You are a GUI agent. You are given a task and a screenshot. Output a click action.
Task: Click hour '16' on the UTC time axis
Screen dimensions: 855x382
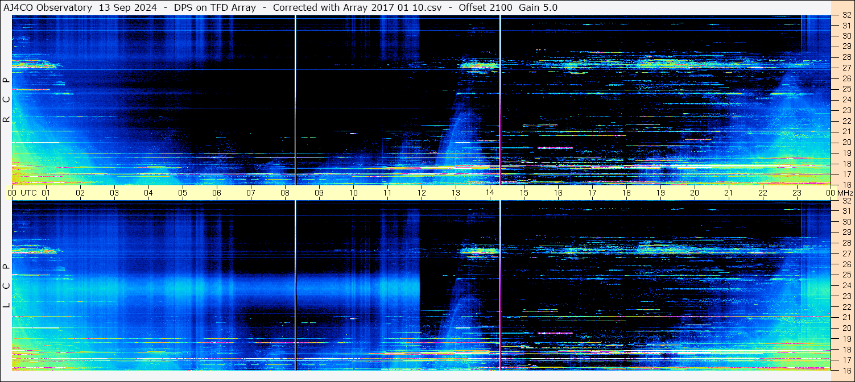tap(558, 193)
